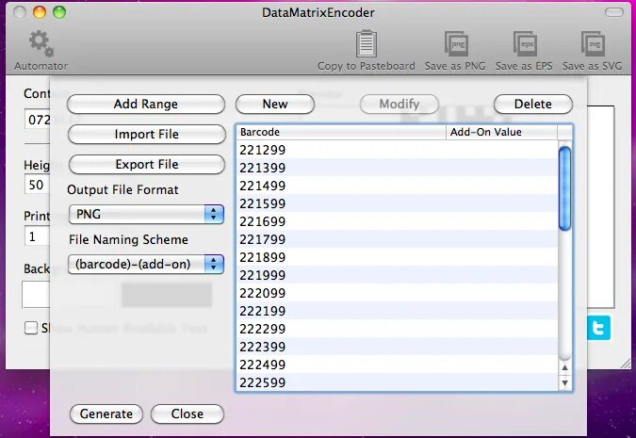Select barcode row 221899
636x438 pixels.
(x=397, y=257)
